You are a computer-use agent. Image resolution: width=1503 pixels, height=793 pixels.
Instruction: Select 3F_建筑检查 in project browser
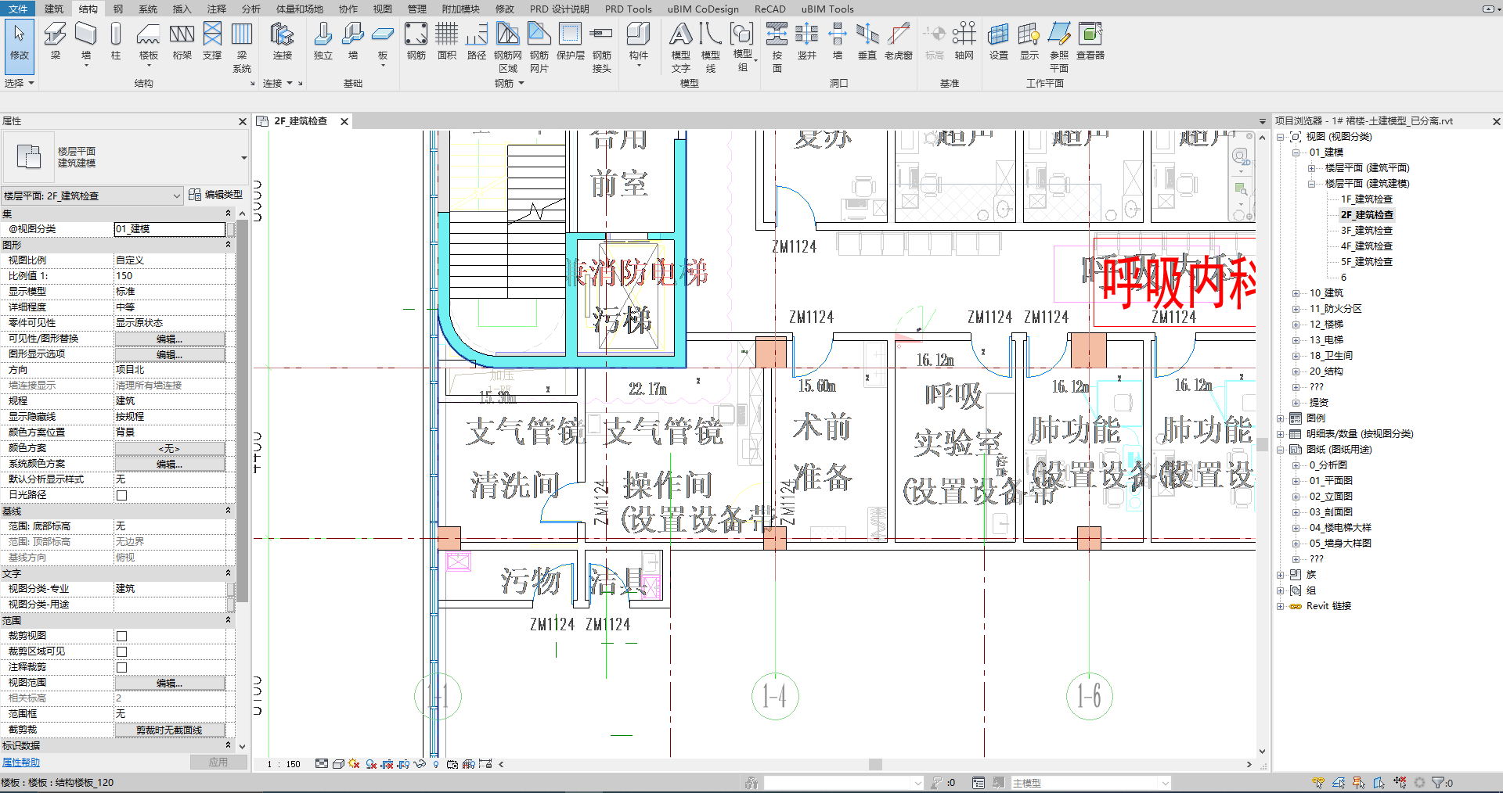click(1366, 231)
